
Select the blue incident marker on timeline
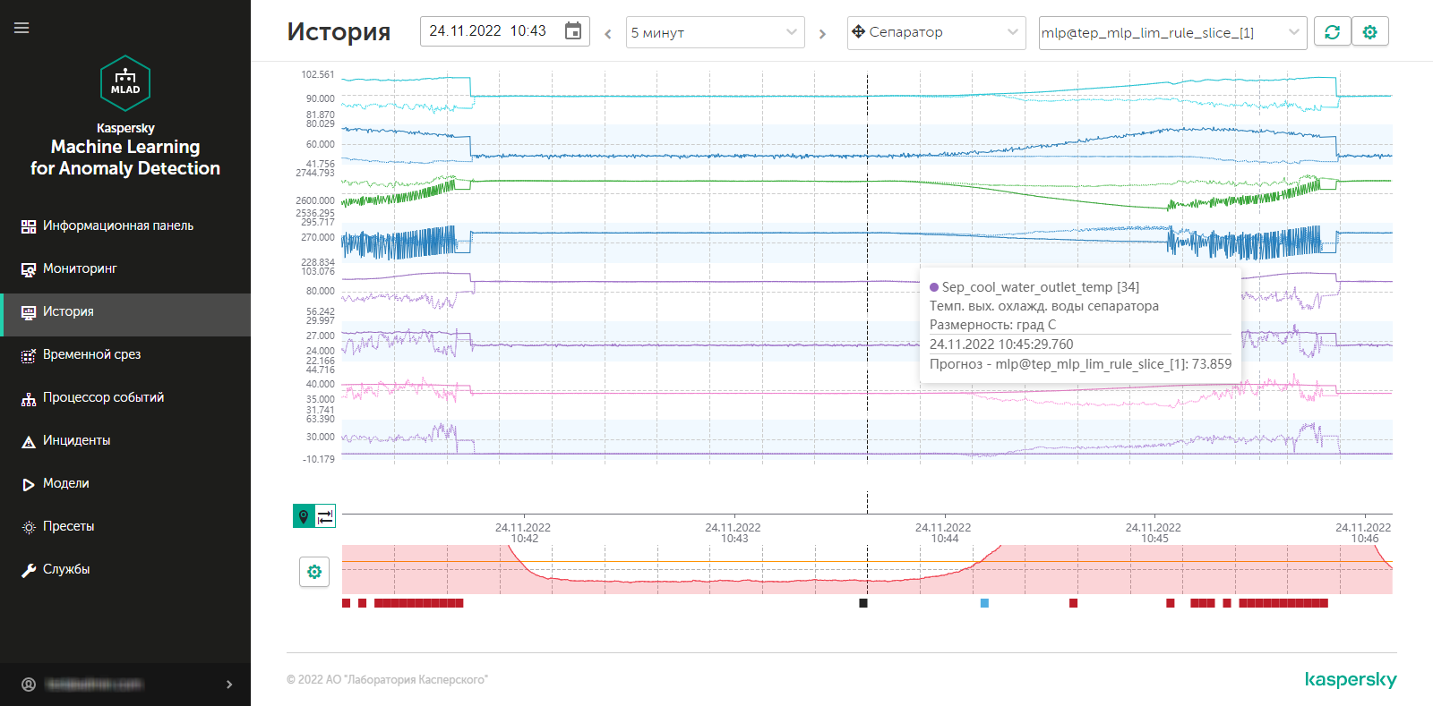[x=984, y=603]
